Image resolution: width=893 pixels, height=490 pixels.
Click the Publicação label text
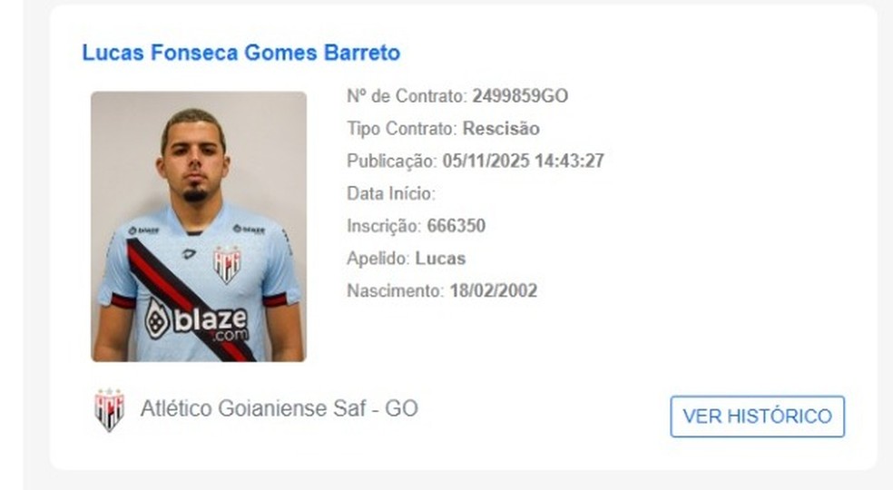[392, 162]
